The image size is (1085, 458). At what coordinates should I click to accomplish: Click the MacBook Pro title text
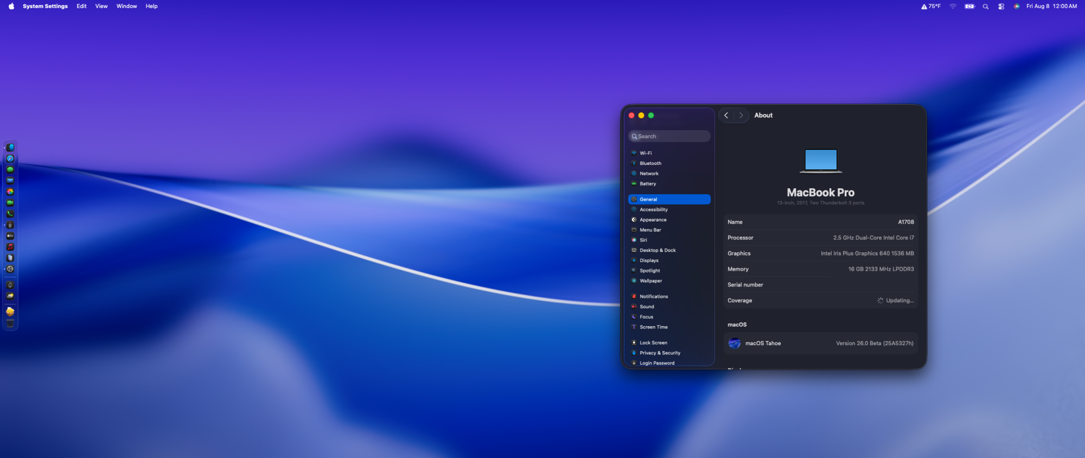(821, 193)
